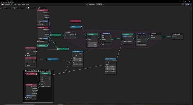Viewport: 193px width, 105px height.
Task: Edit the LasTrim name on Store Named Attribute
Action: tap(141, 43)
